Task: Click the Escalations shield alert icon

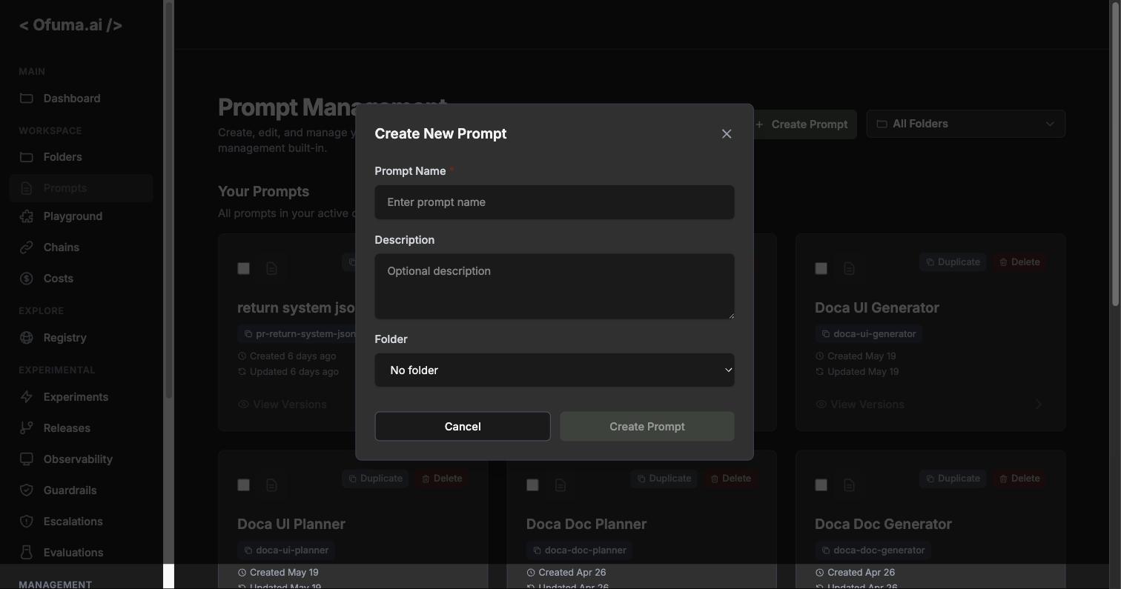Action: tap(27, 522)
